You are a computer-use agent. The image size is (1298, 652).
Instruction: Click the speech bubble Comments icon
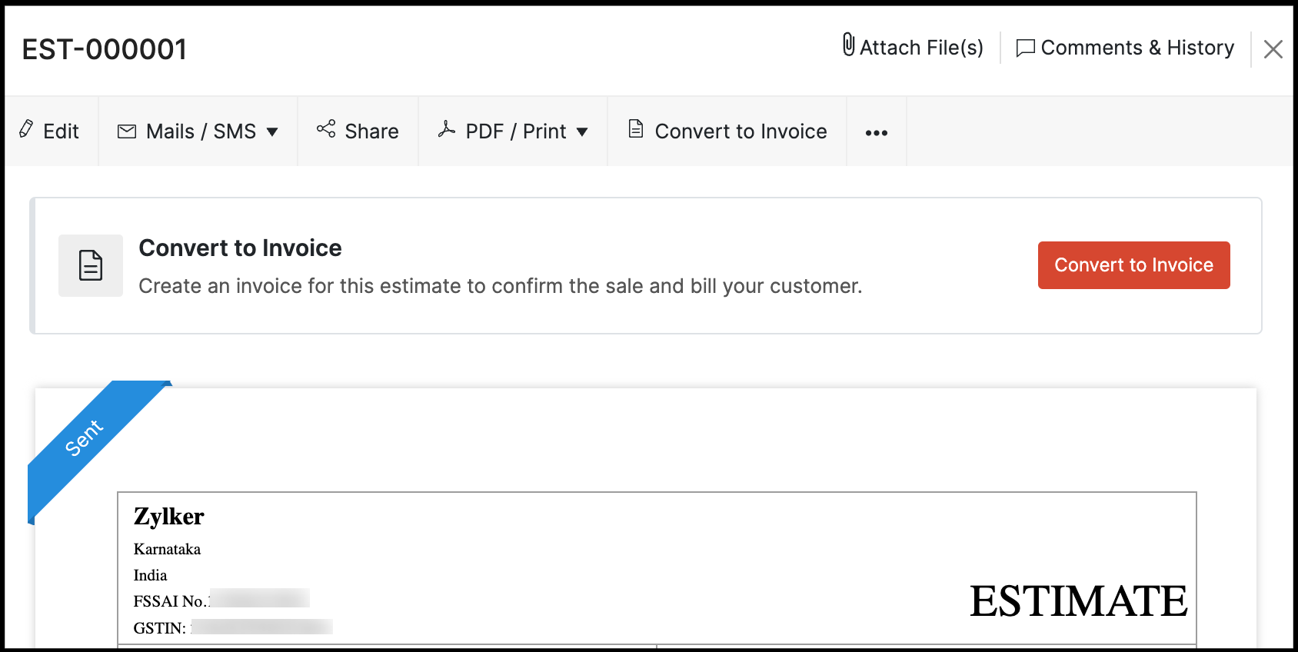pyautogui.click(x=1025, y=48)
